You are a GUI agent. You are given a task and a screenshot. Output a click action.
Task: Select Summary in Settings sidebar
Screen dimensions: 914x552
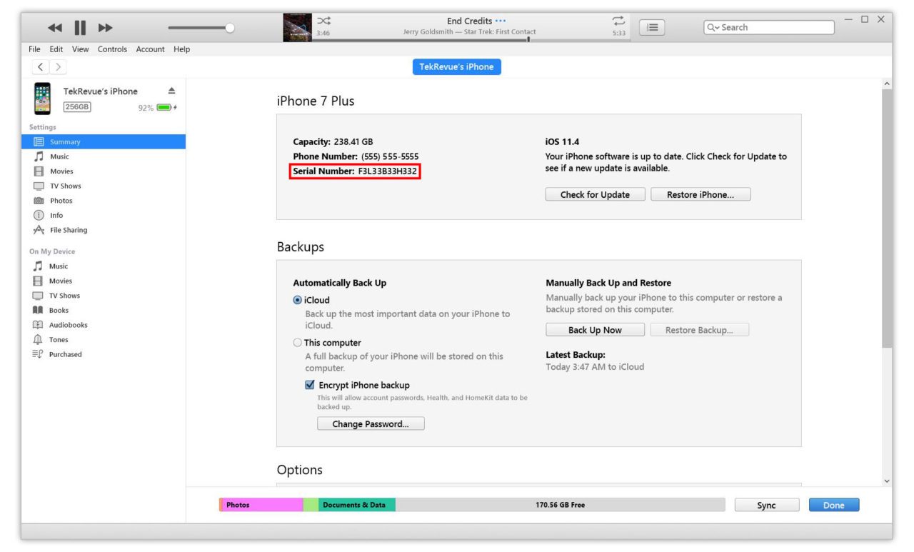104,141
